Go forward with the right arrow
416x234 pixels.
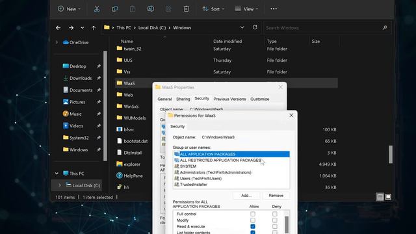71,27
